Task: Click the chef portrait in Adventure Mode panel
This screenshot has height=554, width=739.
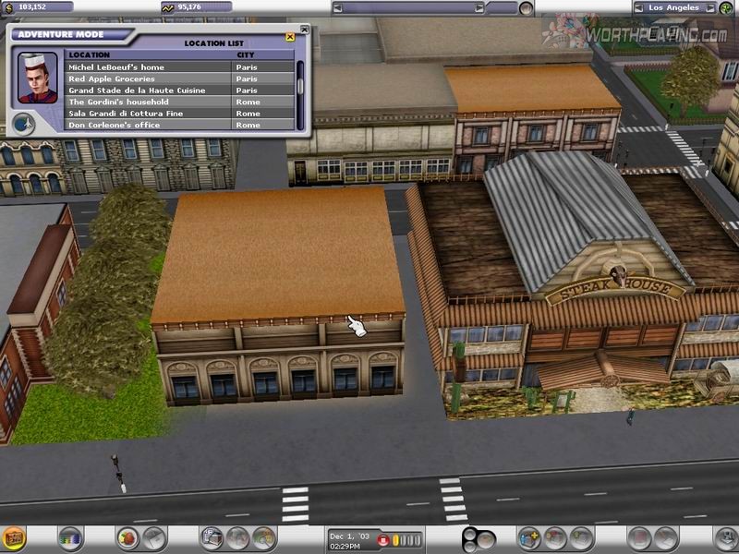Action: click(37, 78)
